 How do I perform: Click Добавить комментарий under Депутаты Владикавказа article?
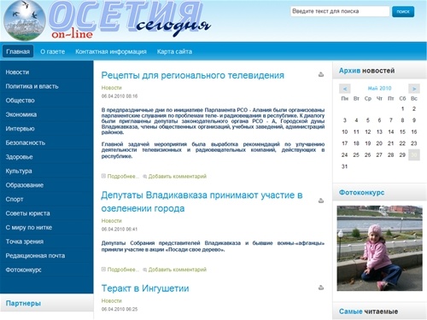pyautogui.click(x=177, y=270)
